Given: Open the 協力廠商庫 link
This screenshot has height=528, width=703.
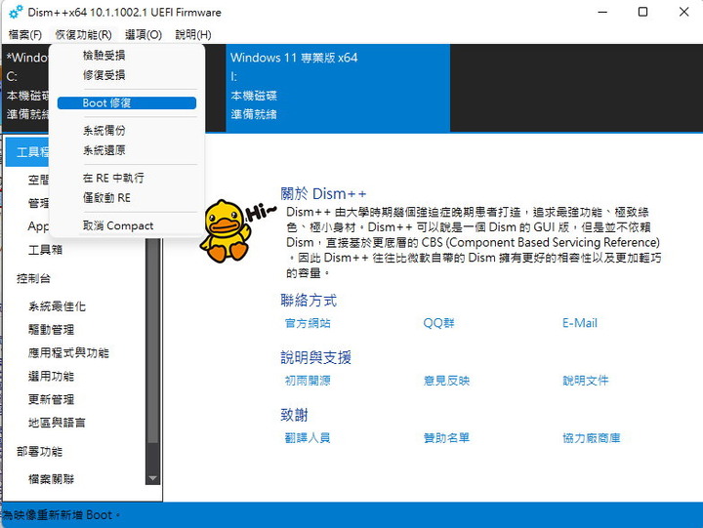Looking at the screenshot, I should tap(592, 438).
